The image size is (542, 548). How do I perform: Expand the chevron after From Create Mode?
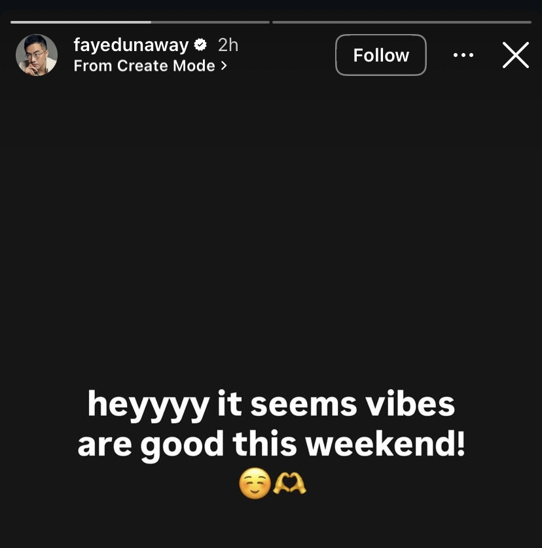[x=224, y=65]
